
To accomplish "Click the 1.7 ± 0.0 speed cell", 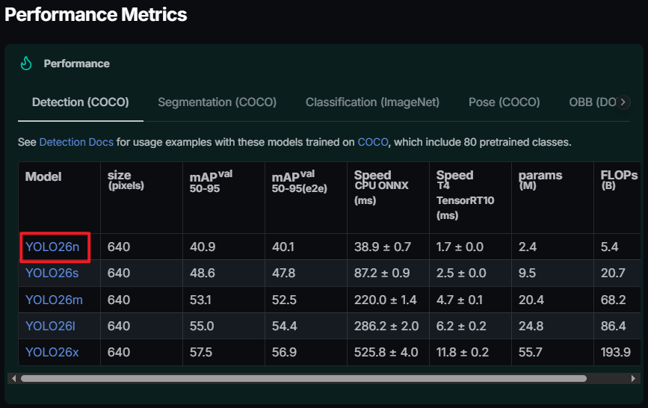I will (x=460, y=247).
